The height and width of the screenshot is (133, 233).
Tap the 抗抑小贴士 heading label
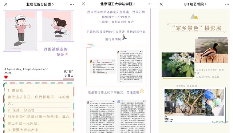68,73
